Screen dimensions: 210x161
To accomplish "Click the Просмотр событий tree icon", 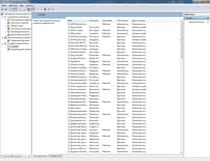I will pos(8,23).
